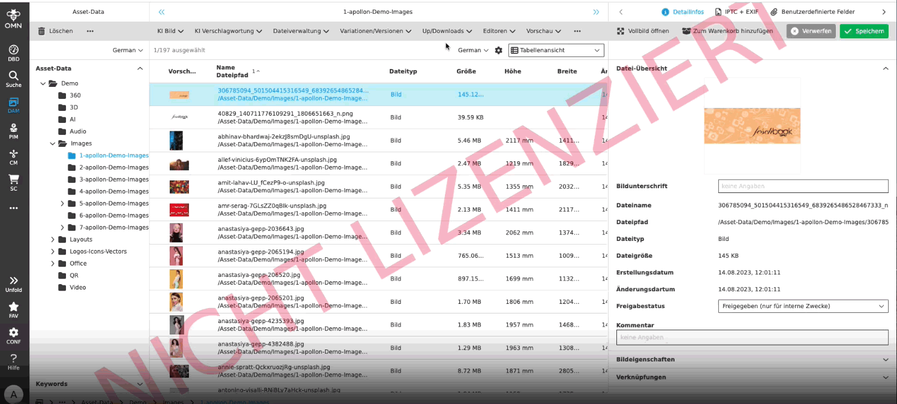
Task: Open the KI Verschlagwortung menu
Action: click(228, 31)
